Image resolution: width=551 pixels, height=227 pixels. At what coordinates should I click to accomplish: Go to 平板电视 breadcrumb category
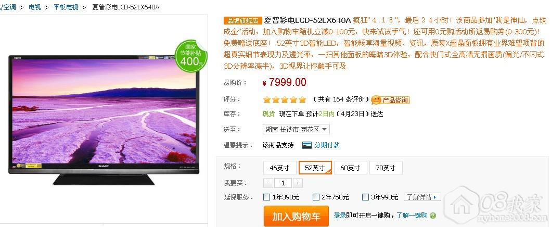click(x=66, y=7)
